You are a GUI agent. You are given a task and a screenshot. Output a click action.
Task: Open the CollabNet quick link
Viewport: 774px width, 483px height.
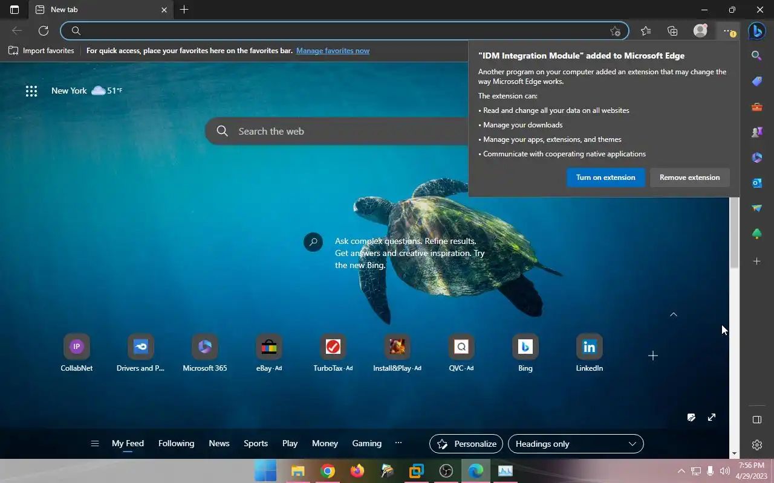(x=77, y=354)
